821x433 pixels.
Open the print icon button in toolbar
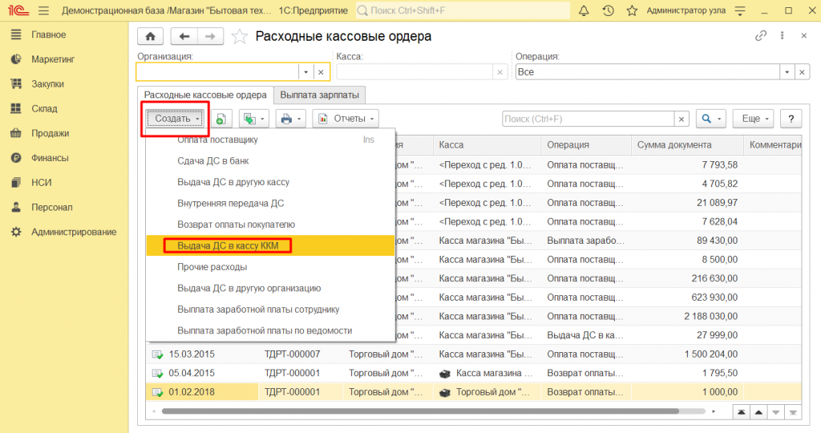click(x=290, y=119)
